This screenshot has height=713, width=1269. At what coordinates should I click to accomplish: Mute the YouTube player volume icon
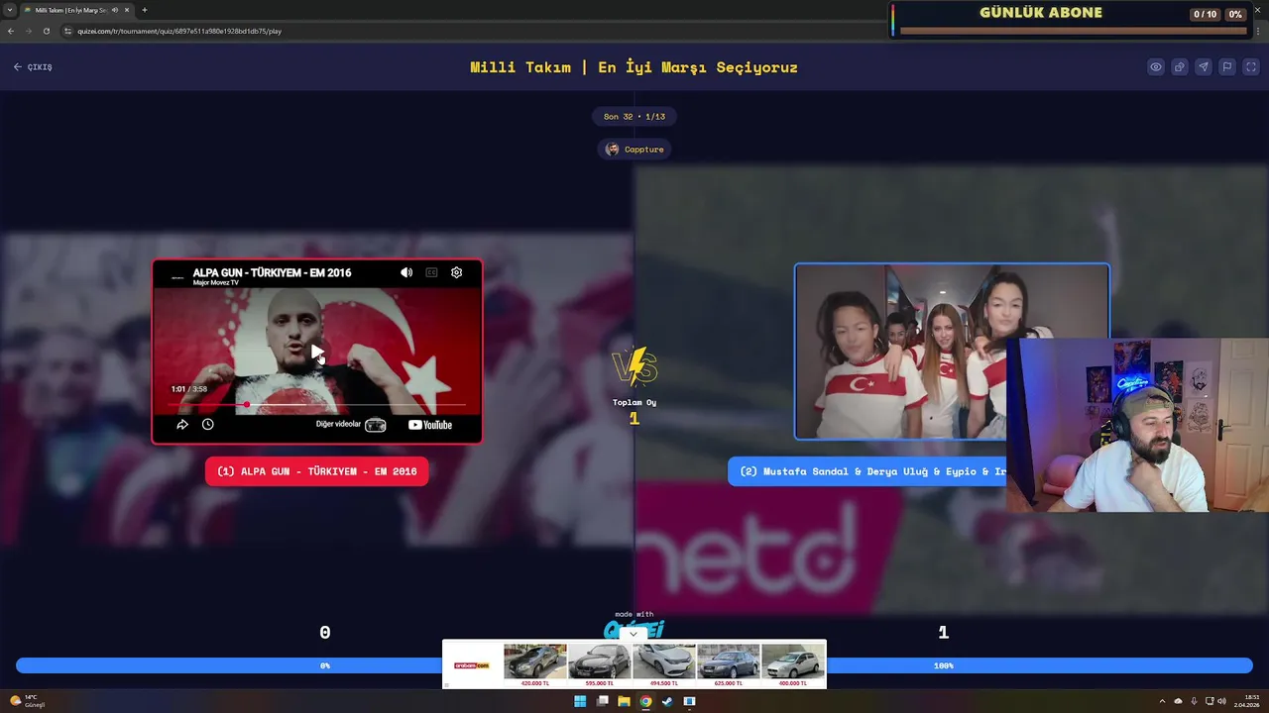[x=406, y=272]
